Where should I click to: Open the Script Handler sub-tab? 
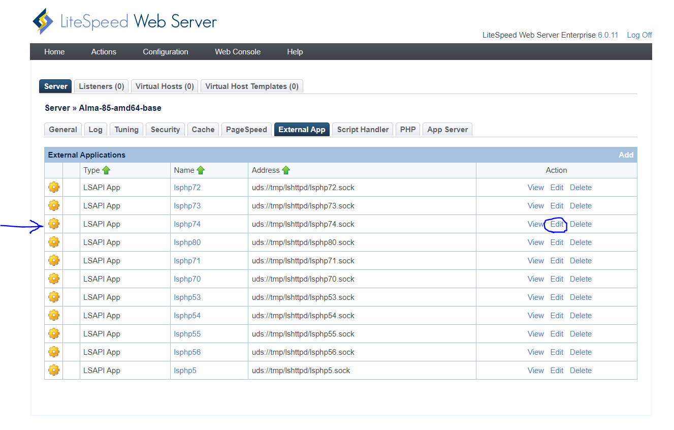click(x=363, y=130)
